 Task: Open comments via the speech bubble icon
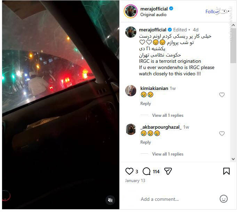click(146, 171)
